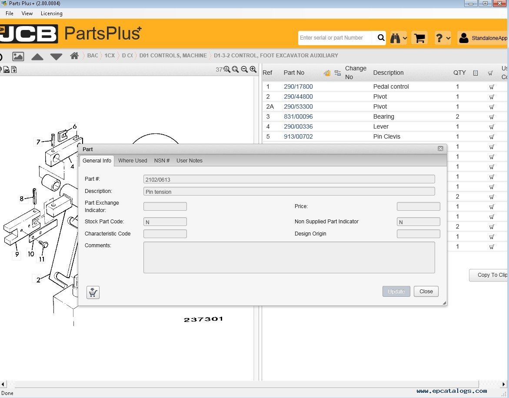Screen dimensions: 509x398
Task: Click add-to-cart icon in Part dialog
Action: pos(93,292)
